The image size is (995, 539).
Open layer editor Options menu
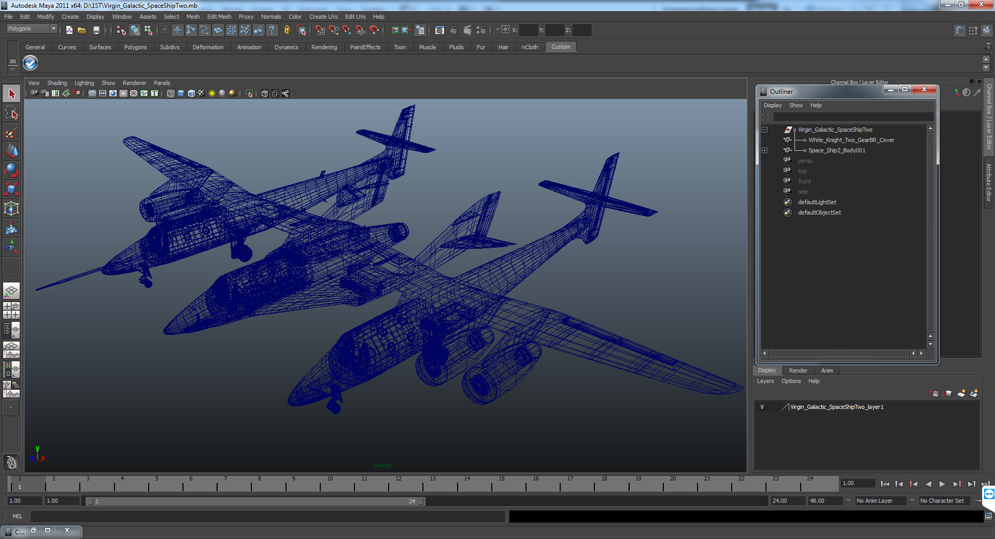coord(791,381)
